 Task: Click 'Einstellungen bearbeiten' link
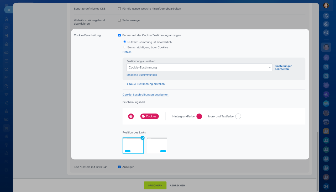(x=283, y=67)
